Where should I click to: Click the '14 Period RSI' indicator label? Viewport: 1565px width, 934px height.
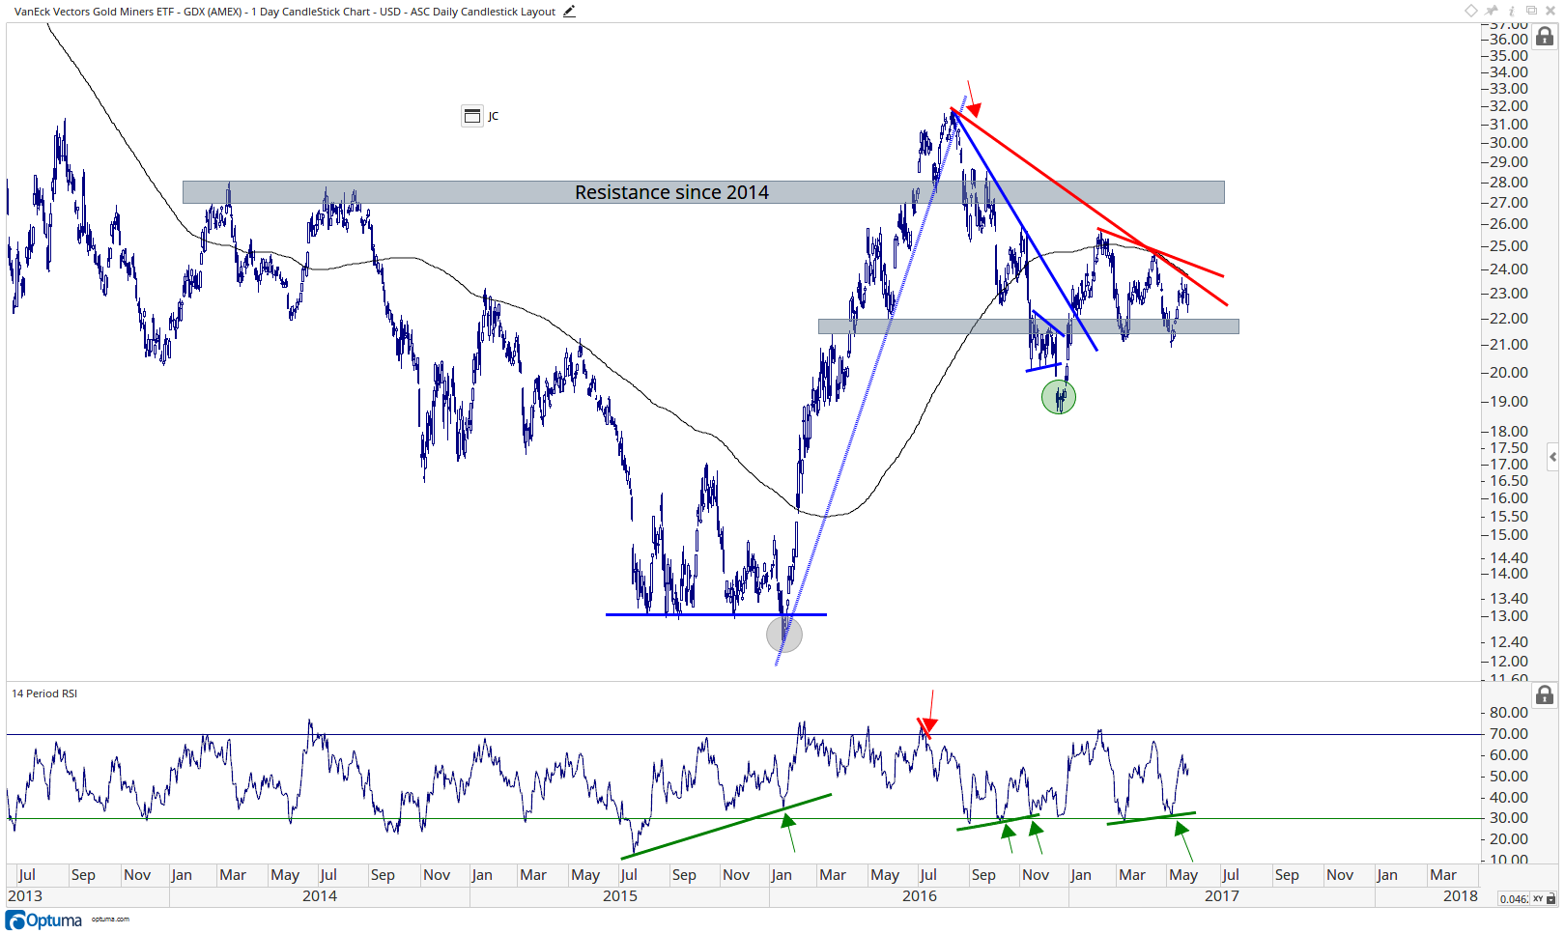(44, 693)
